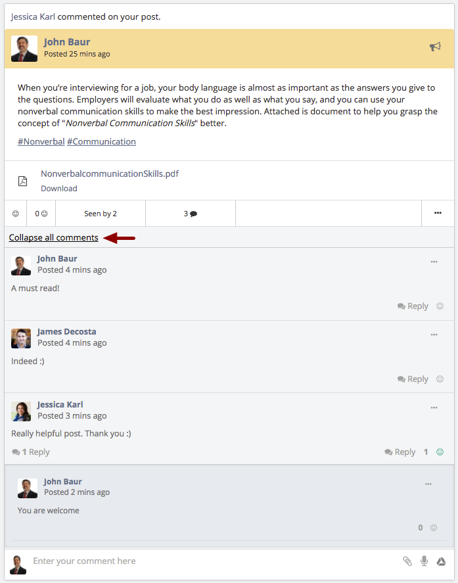Viewport: 458px width, 583px height.
Task: Toggle smiley reaction on James Decosta's comment
Action: click(440, 379)
